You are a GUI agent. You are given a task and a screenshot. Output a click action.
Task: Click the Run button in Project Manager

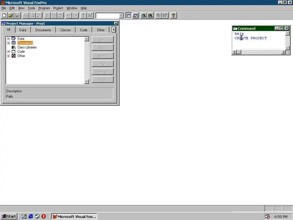(x=103, y=64)
